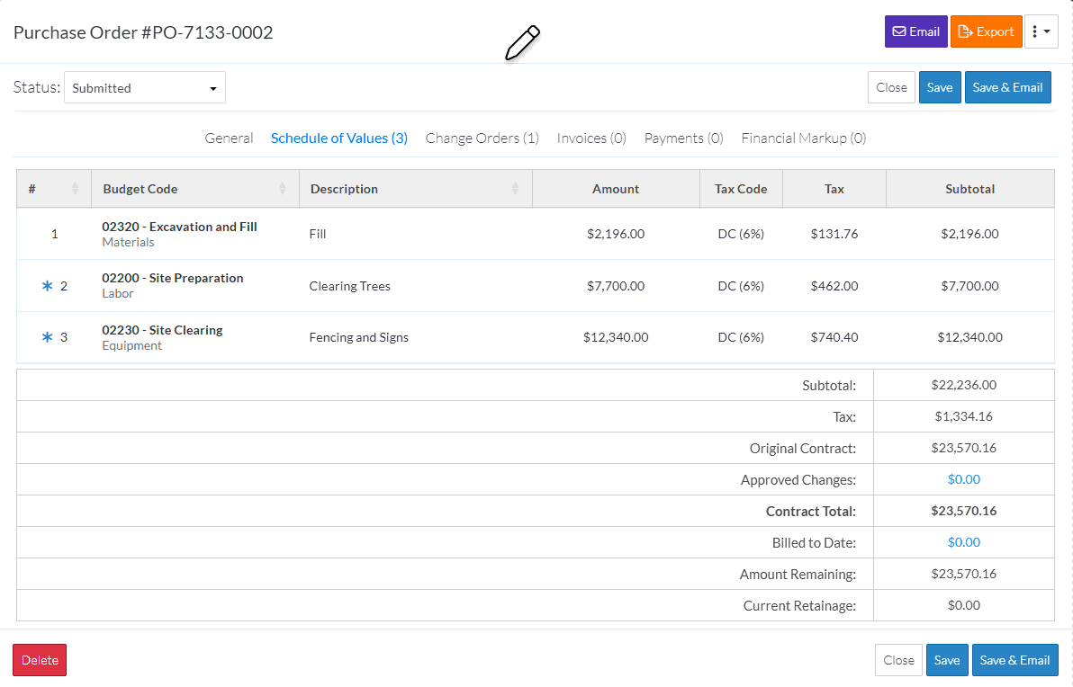1073x687 pixels.
Task: Open the three-dot more options menu
Action: point(1041,31)
